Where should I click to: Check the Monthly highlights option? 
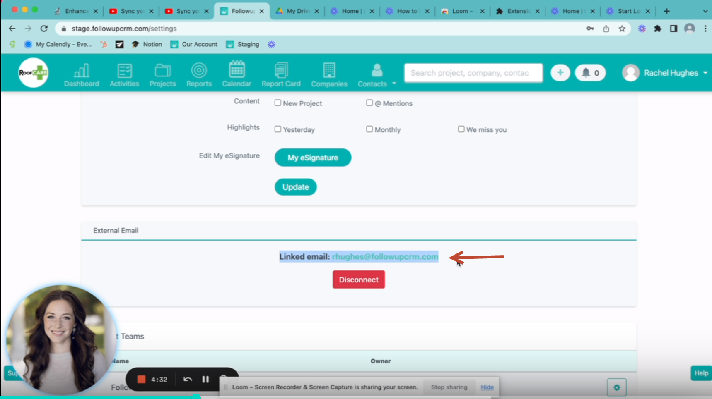tap(369, 129)
